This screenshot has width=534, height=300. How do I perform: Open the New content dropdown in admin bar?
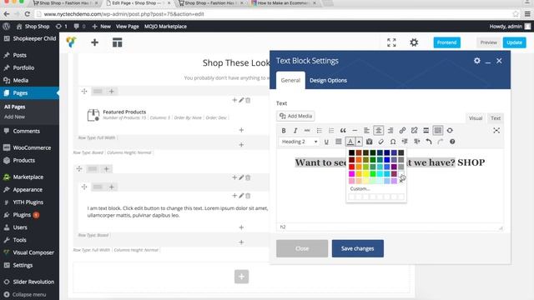(x=102, y=27)
